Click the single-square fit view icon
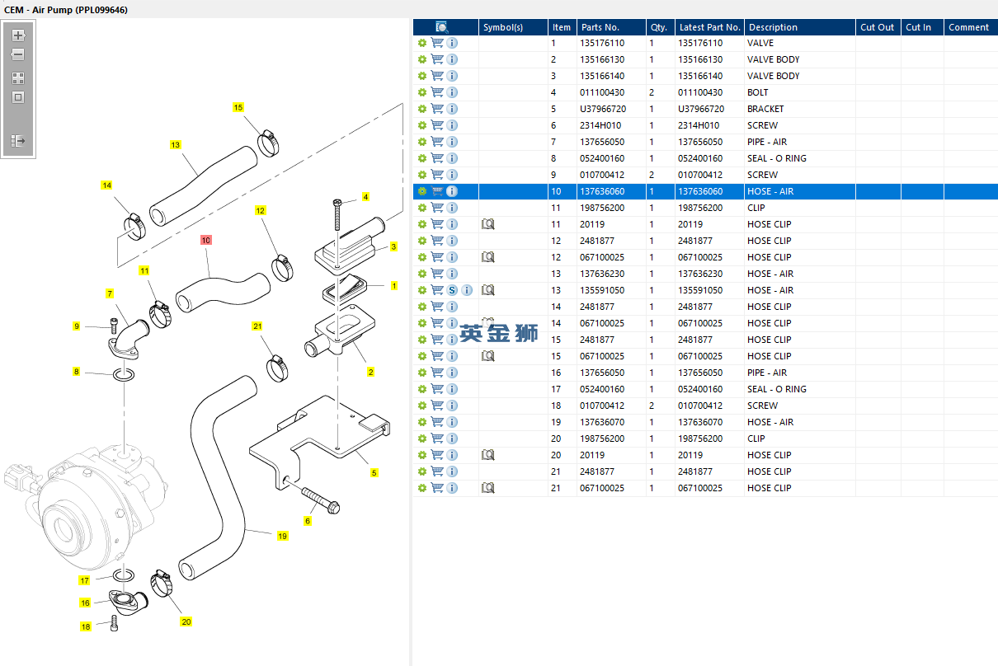The image size is (998, 666). (18, 97)
